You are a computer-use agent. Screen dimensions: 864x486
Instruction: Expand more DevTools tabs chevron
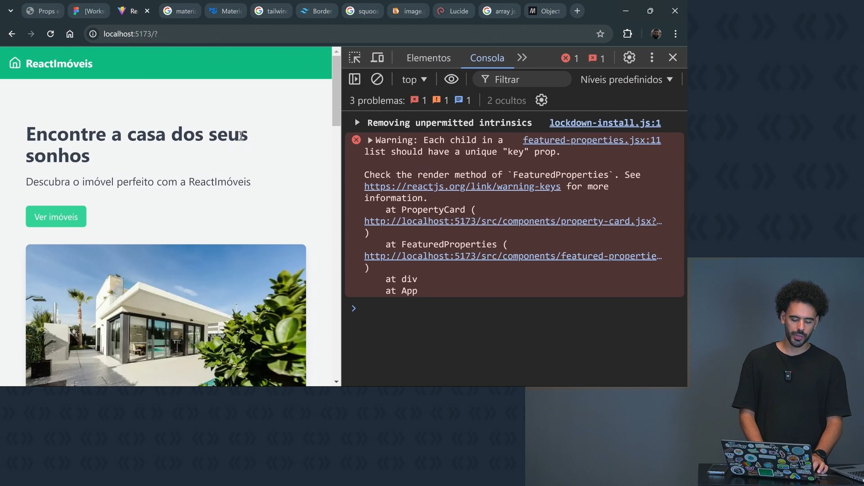522,58
